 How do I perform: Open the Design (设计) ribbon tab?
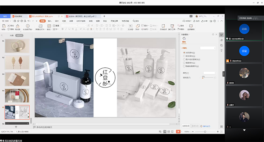(x=56, y=21)
